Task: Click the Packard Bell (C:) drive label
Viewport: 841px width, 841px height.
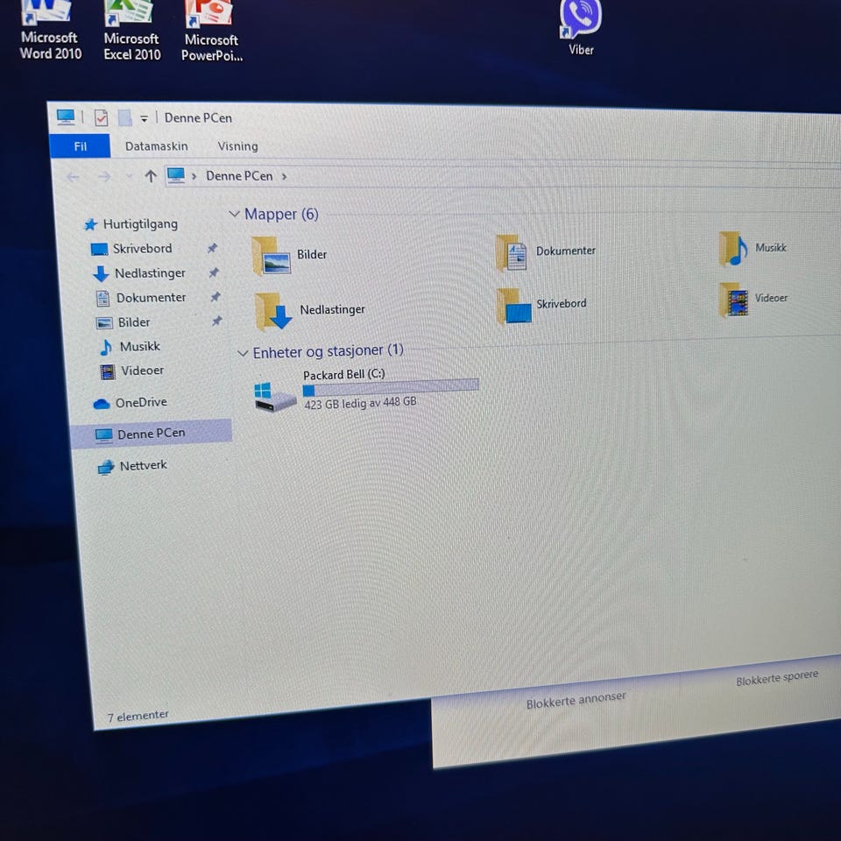Action: tap(343, 374)
